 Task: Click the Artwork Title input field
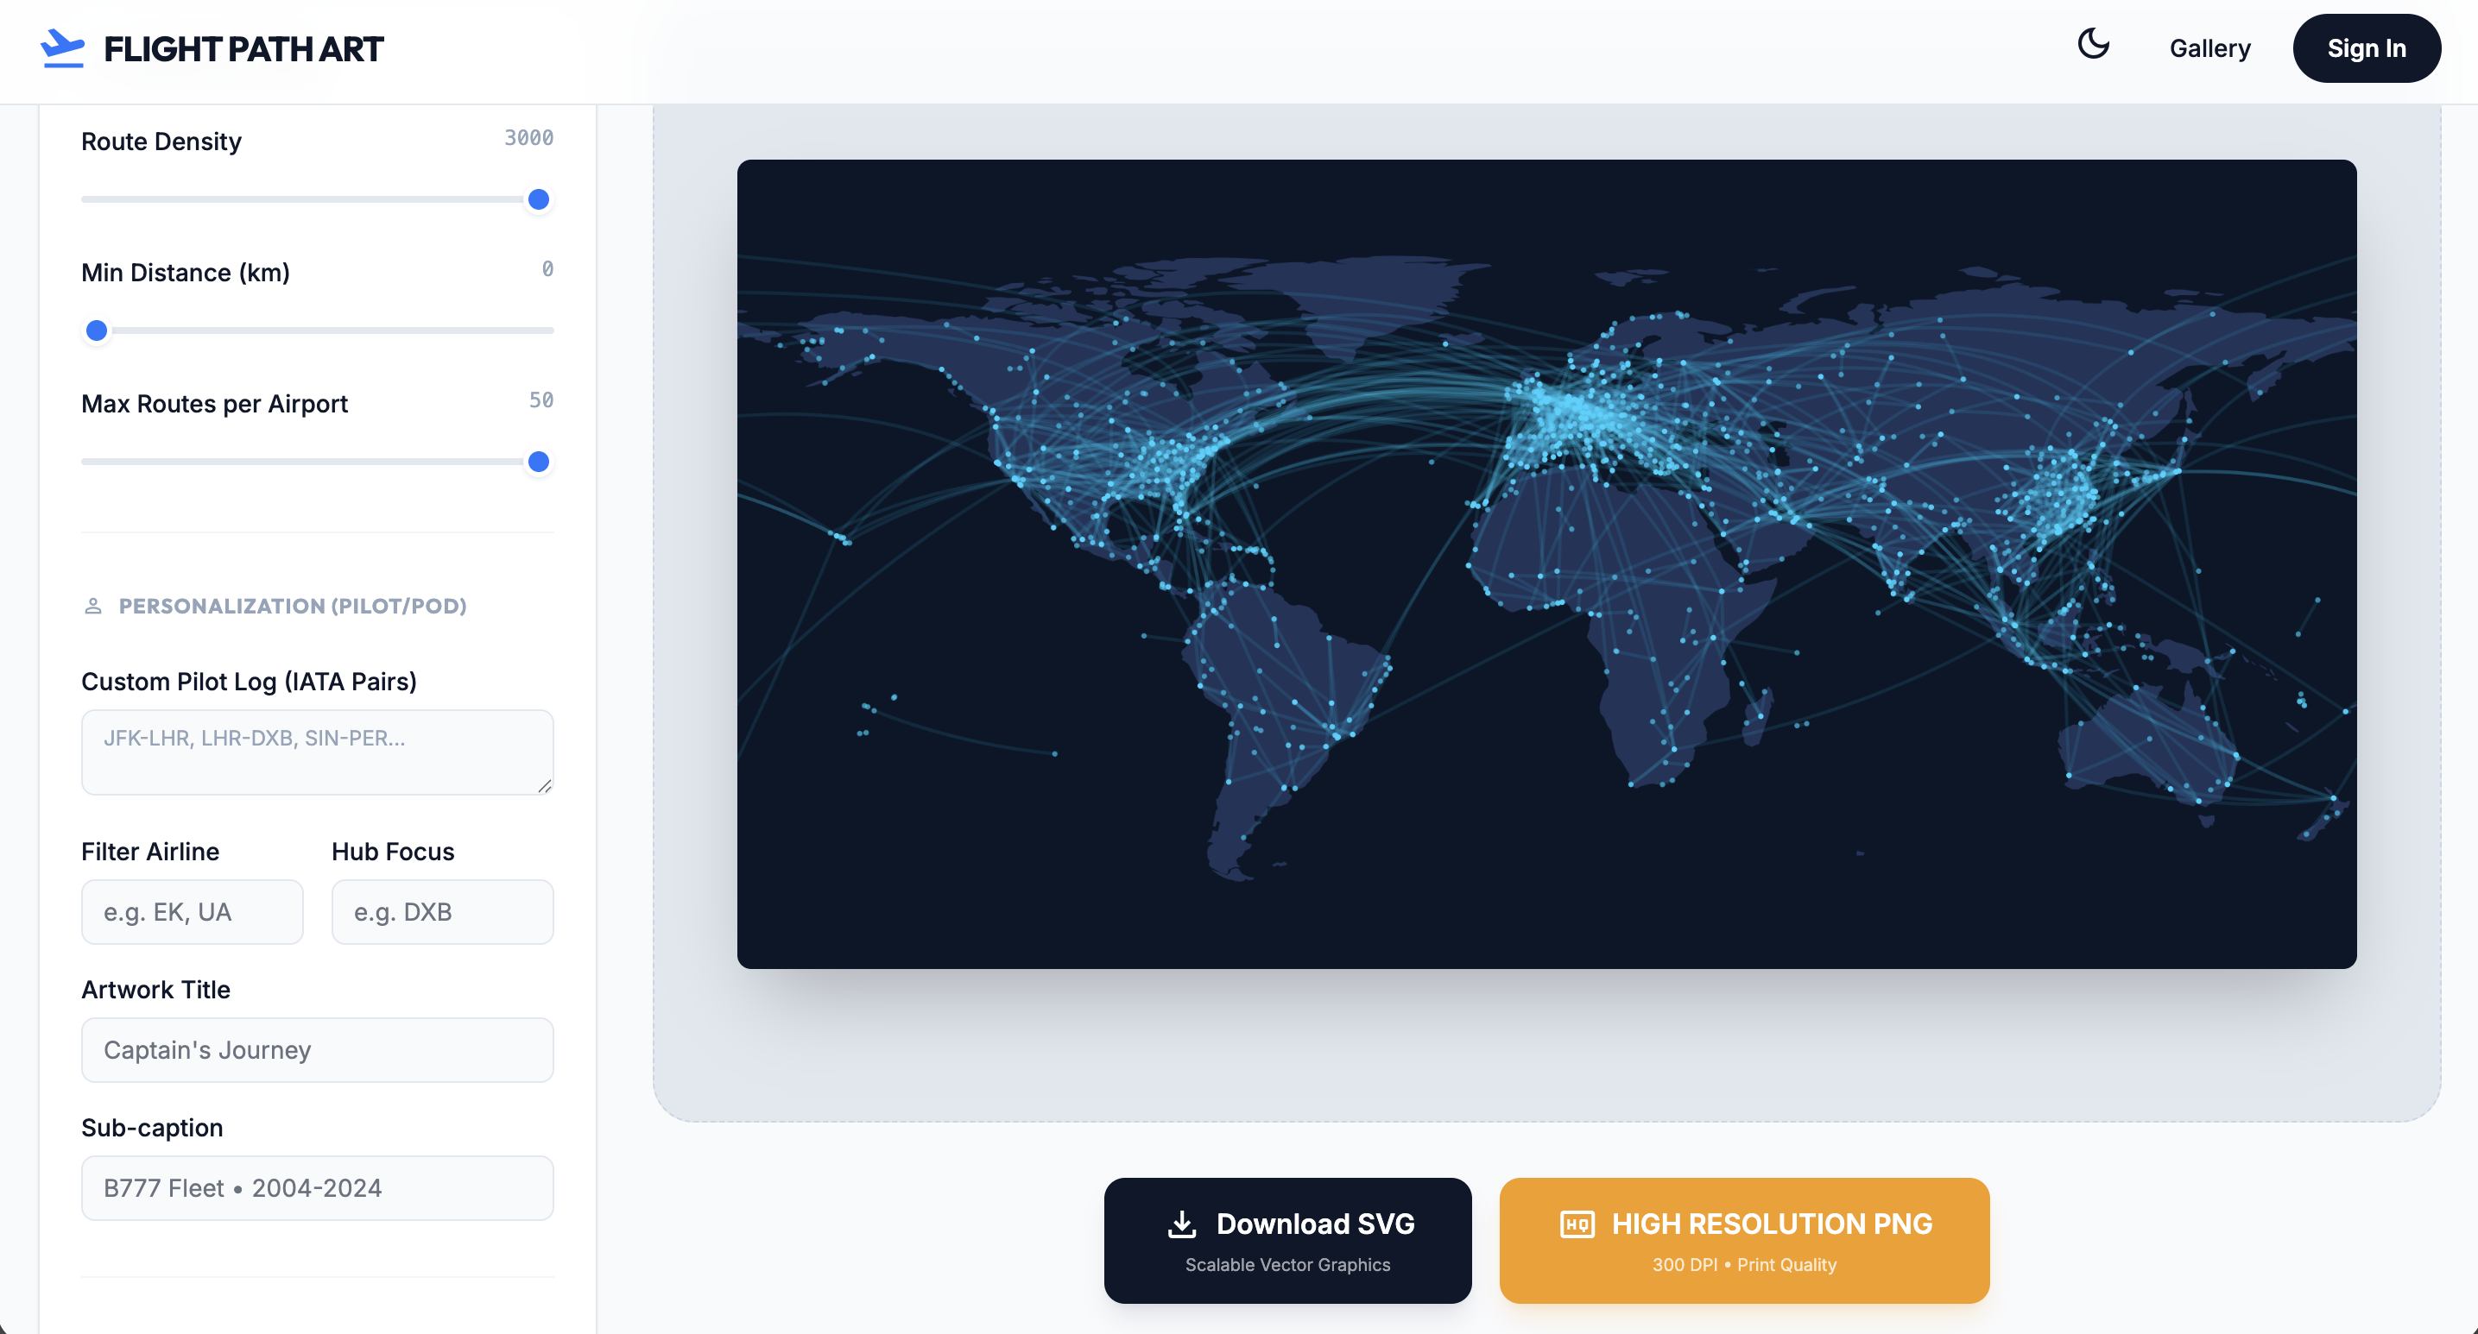318,1050
